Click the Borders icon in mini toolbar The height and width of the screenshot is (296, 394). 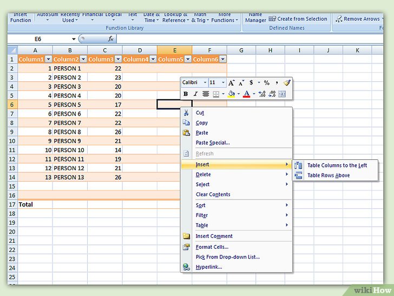216,94
